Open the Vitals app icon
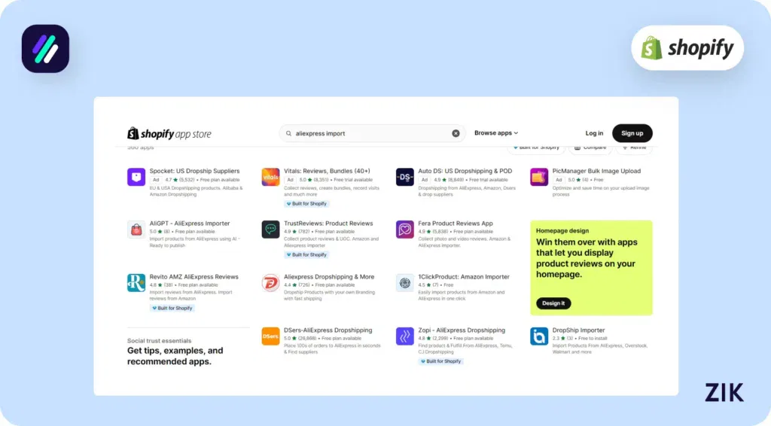Viewport: 771px width, 426px height. coord(270,177)
